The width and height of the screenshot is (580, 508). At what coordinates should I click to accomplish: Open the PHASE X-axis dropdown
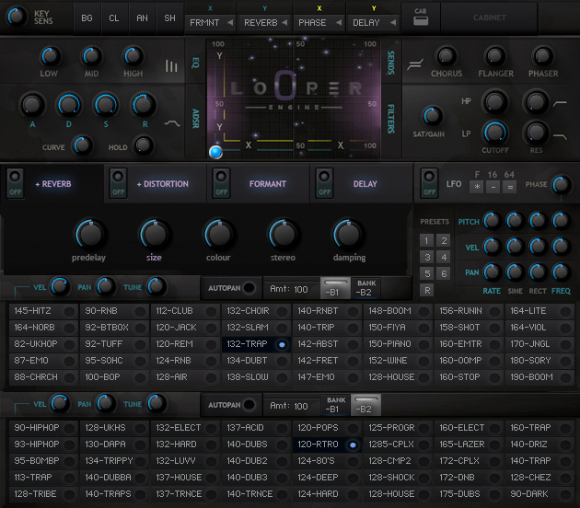[x=319, y=23]
